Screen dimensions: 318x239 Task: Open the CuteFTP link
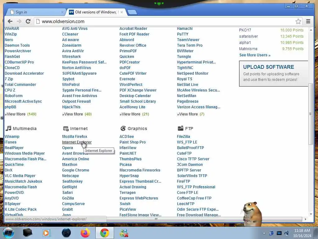point(184,153)
